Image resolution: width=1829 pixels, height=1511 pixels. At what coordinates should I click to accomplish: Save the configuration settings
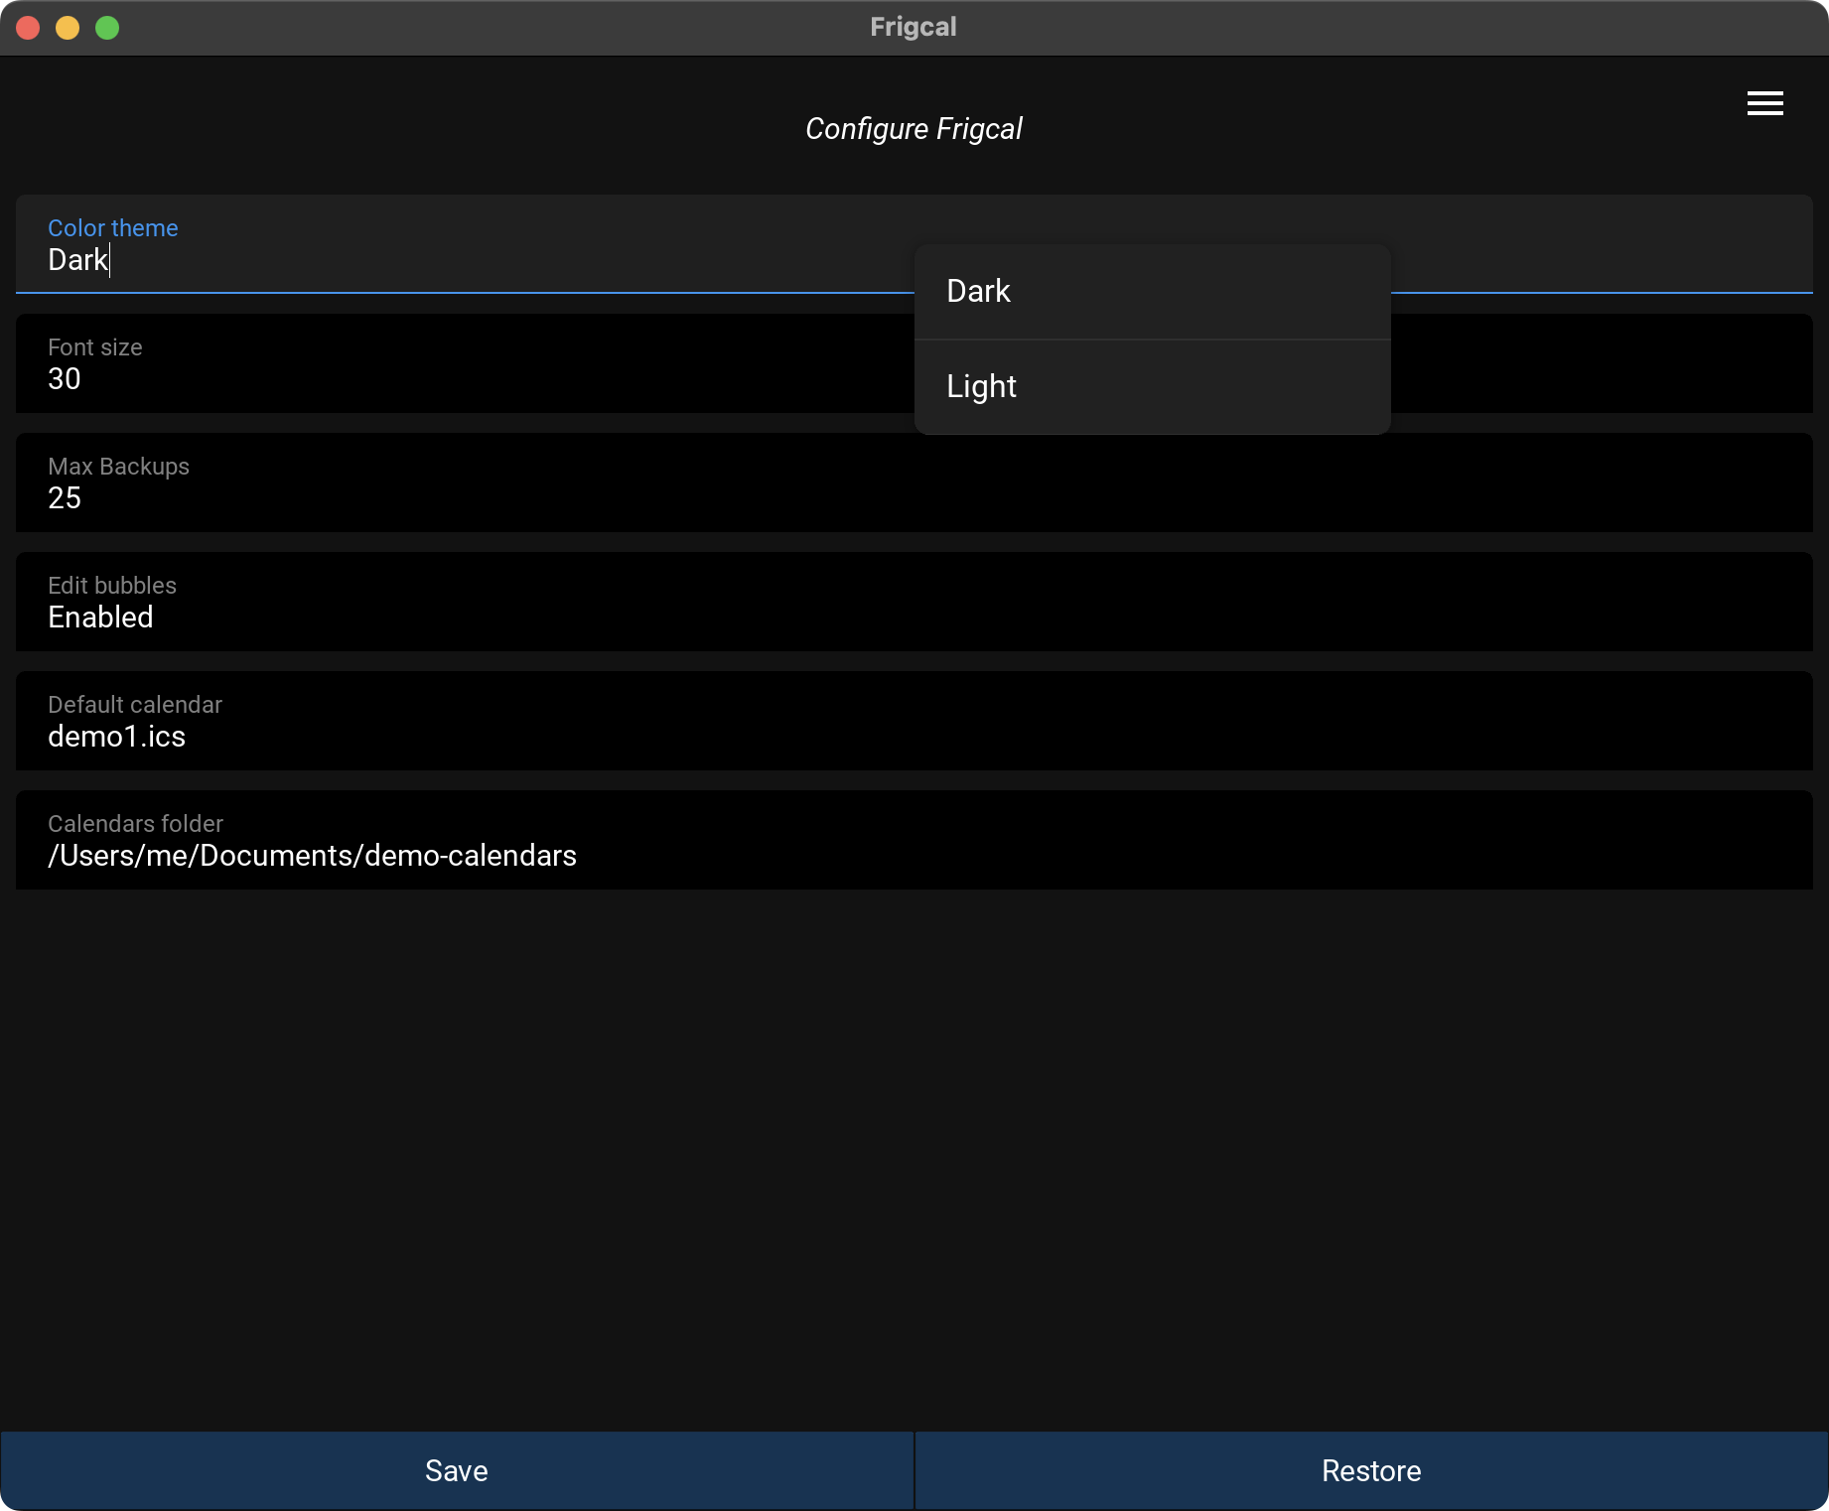(457, 1470)
